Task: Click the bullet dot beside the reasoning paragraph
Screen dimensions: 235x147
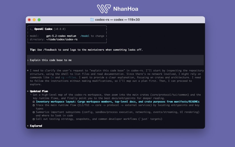Action: [28, 71]
